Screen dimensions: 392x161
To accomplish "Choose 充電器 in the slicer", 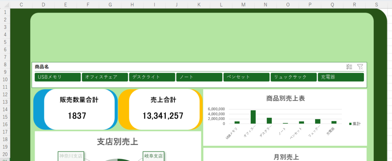I will 340,77.
